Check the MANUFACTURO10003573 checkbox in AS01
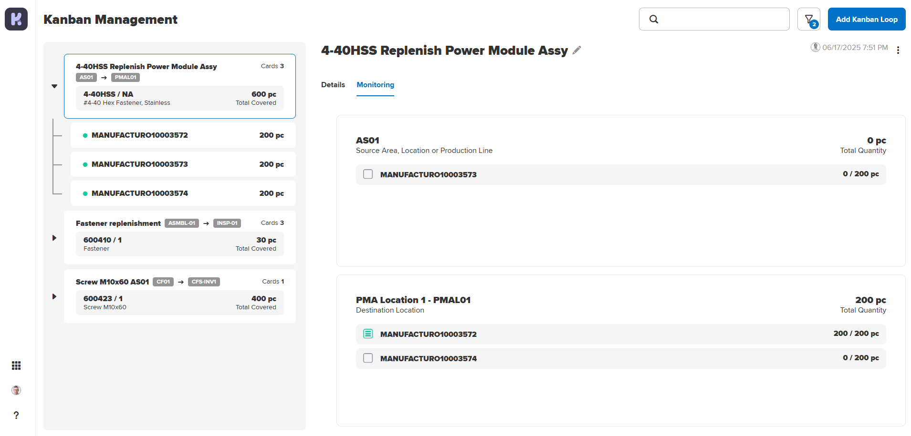 tap(368, 174)
